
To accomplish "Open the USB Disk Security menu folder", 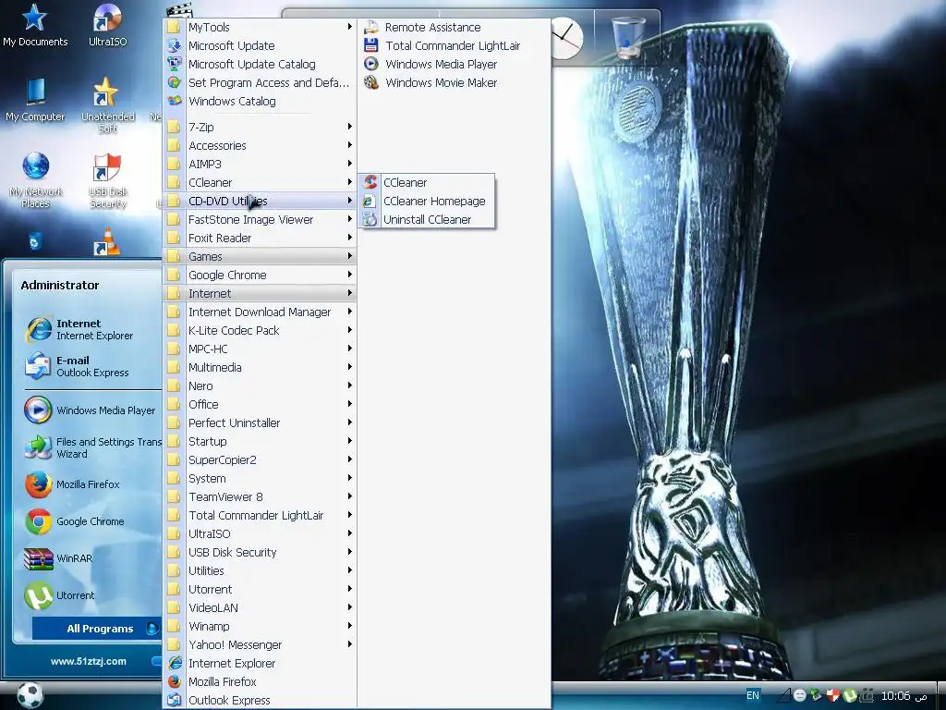I will [x=260, y=553].
